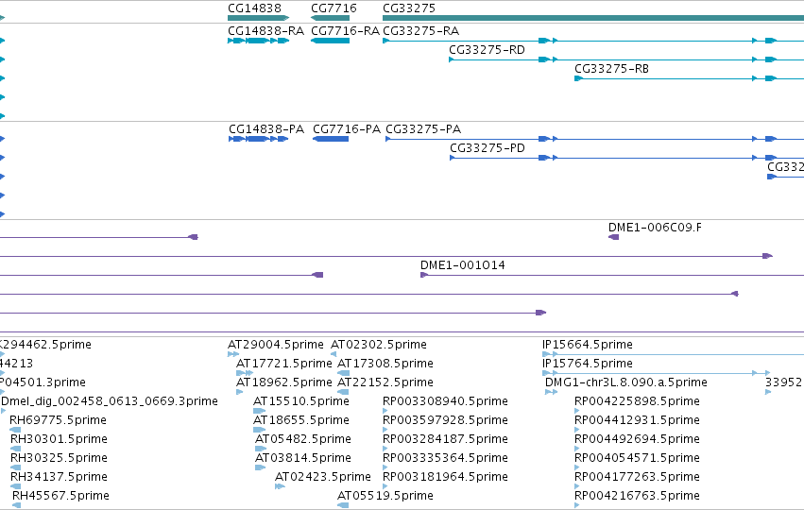Select the RP003181964.5prime label
Image resolution: width=804 pixels, height=510 pixels.
pyautogui.click(x=445, y=477)
